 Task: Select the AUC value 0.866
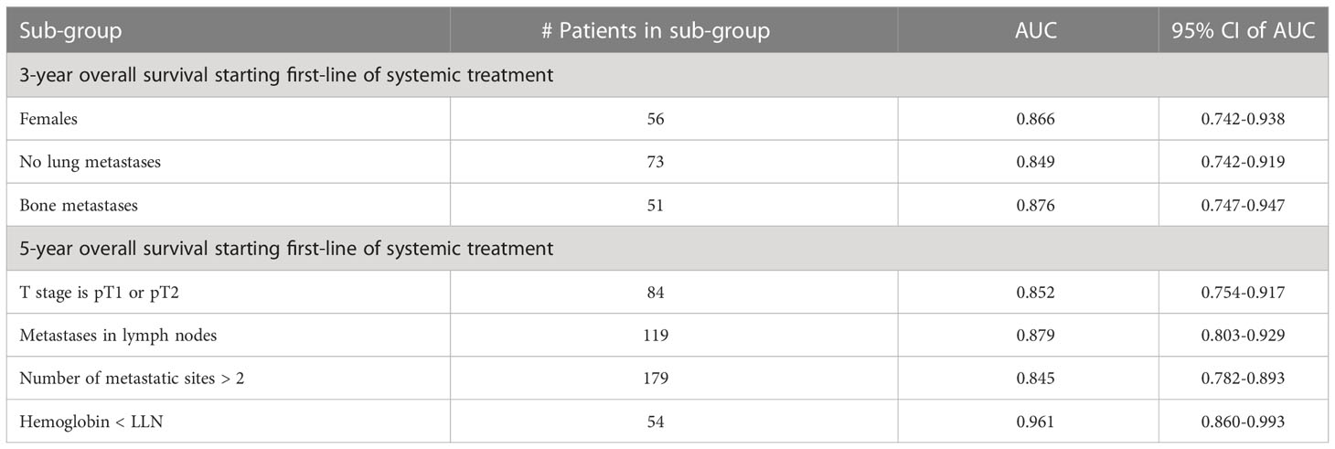1036,119
